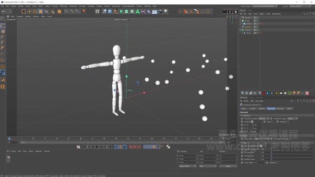The image size is (315, 177).
Task: Add an Extrude generator
Action: (x=126, y=11)
